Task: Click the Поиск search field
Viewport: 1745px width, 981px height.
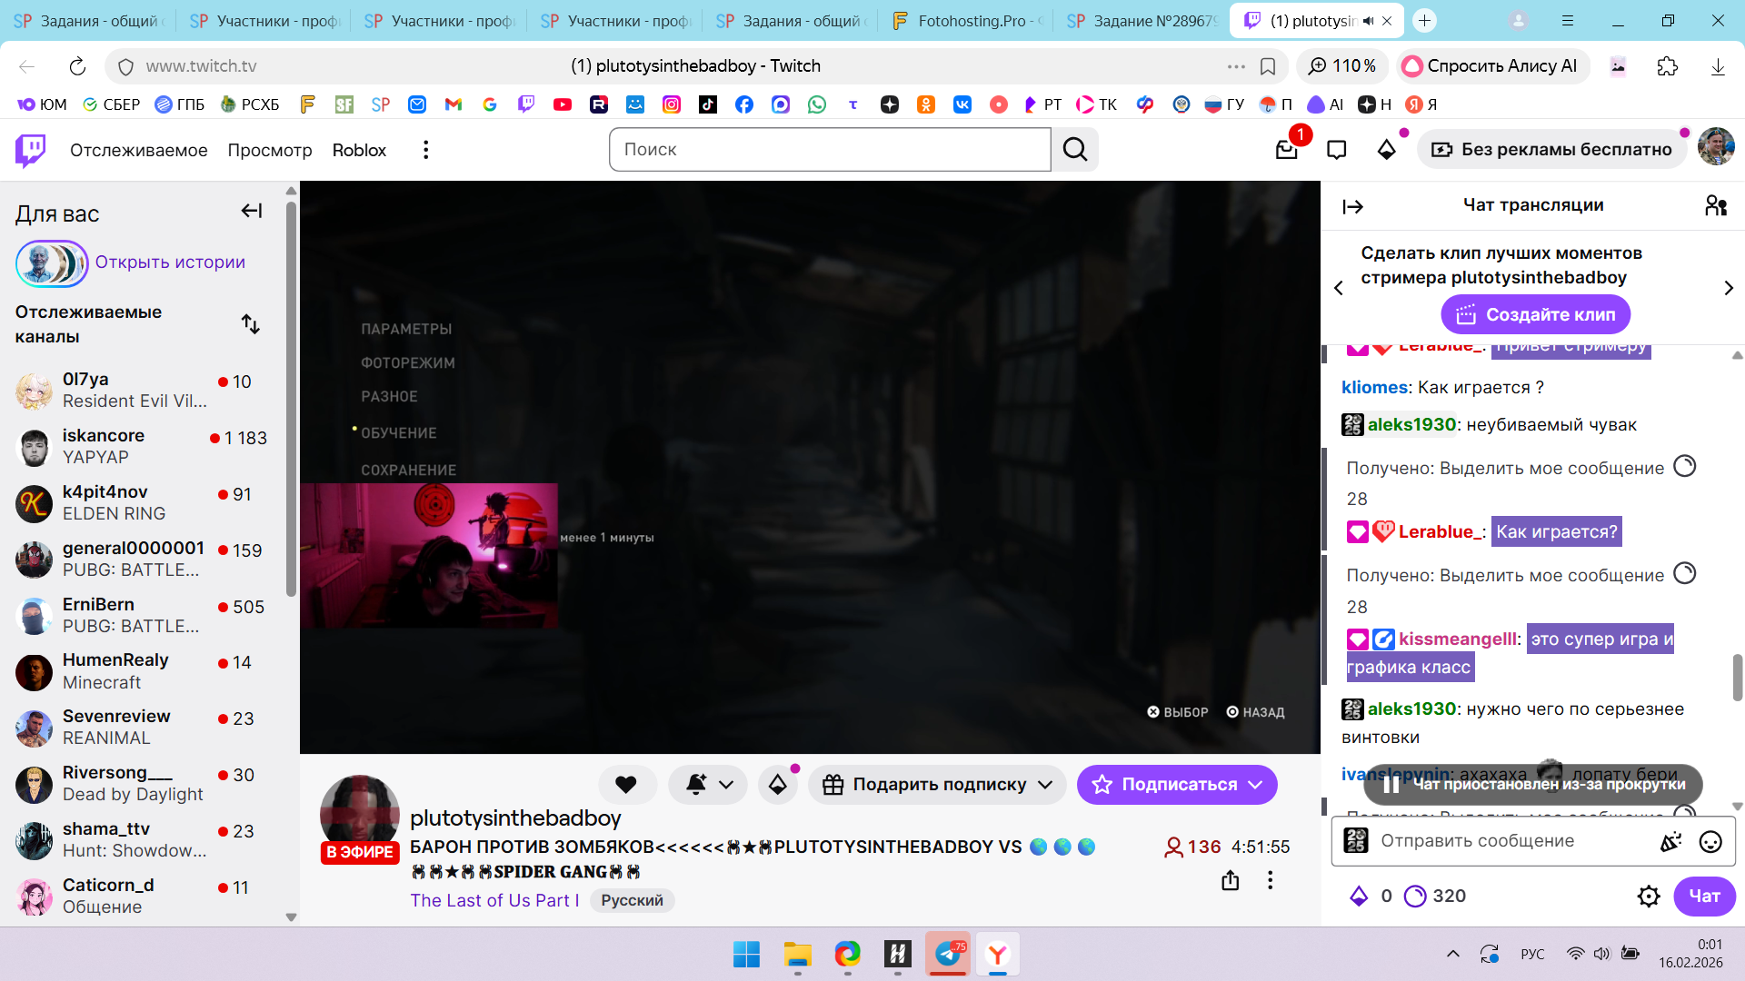Action: click(x=829, y=150)
